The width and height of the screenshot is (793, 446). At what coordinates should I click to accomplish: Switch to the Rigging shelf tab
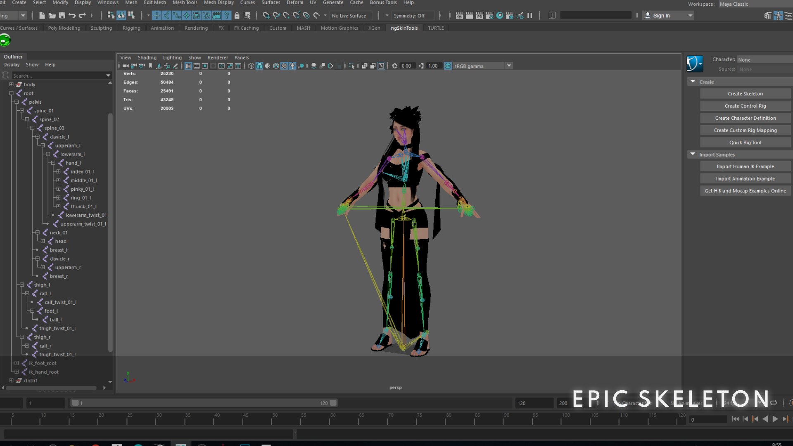tap(131, 28)
